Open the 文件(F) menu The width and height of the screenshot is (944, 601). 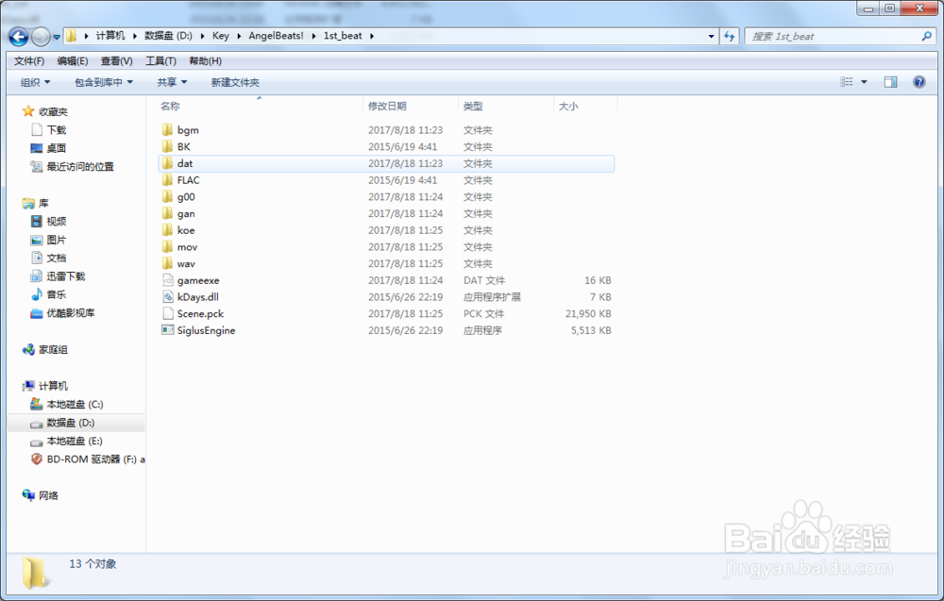pyautogui.click(x=29, y=60)
